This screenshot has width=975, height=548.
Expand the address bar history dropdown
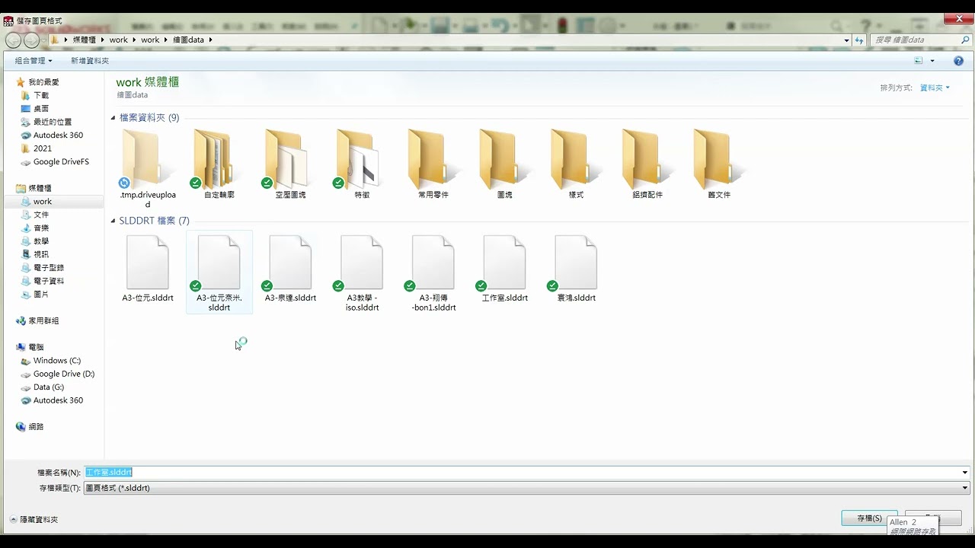846,40
